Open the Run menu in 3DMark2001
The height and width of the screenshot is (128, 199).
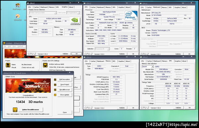pos(14,46)
